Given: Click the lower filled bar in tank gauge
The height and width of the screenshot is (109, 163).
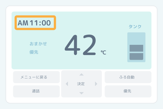Looking at the screenshot, I should click(x=136, y=56).
